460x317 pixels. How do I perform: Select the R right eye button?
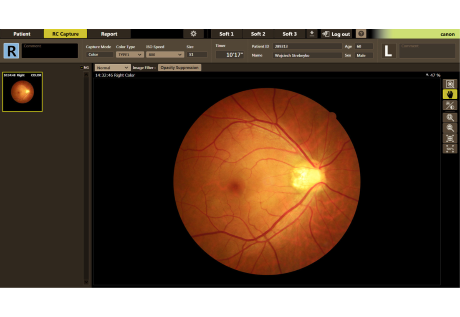11,51
